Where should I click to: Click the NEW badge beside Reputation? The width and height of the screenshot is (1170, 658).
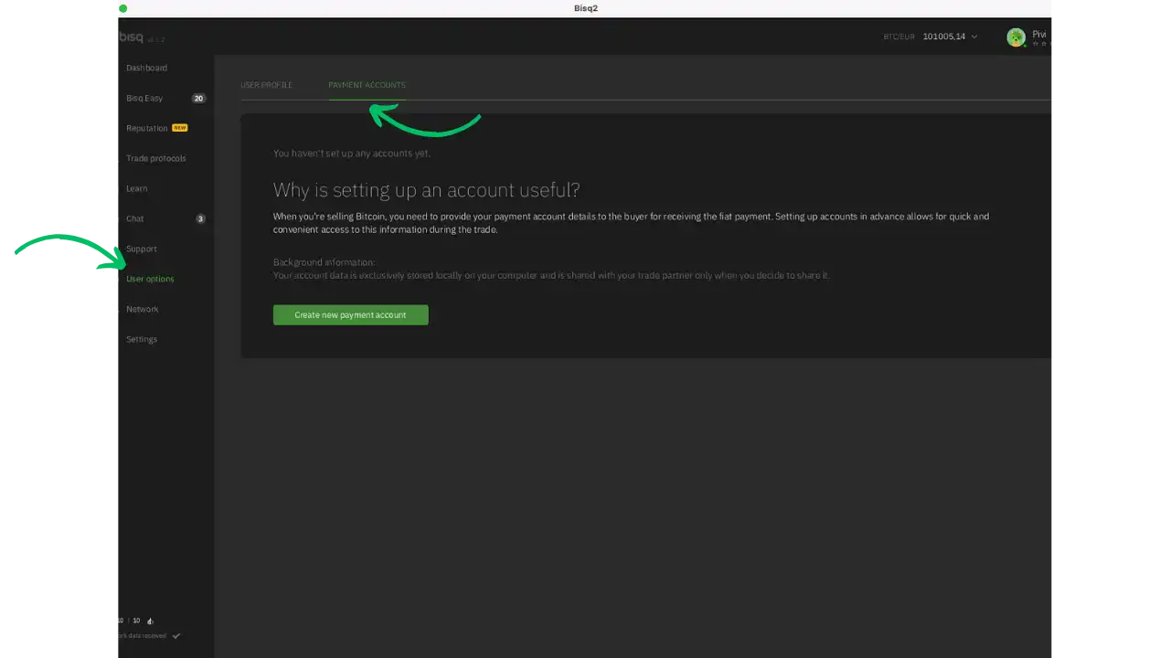180,128
